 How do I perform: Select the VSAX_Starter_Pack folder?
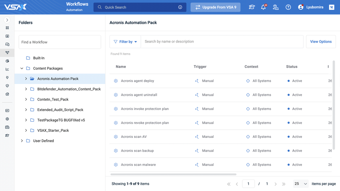(53, 130)
